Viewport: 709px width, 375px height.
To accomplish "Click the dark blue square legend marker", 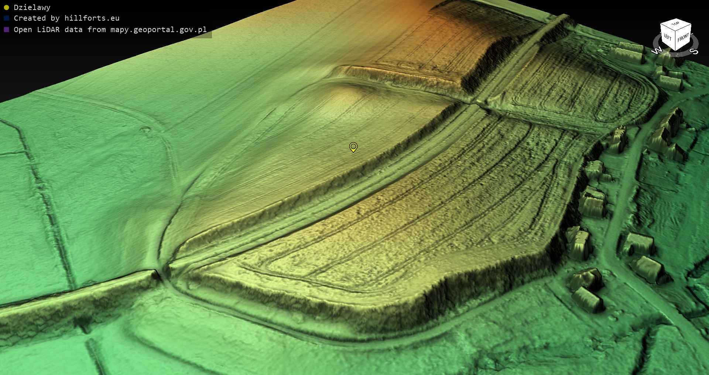I will click(x=6, y=18).
